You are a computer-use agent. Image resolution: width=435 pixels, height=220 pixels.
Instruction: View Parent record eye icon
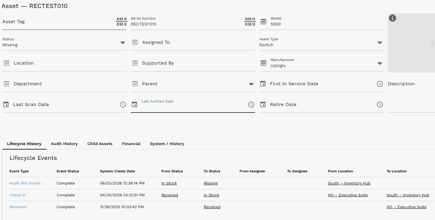pos(135,84)
